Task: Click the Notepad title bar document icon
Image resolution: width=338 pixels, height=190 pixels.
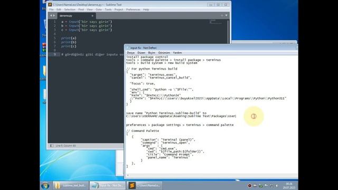Action: tap(128, 48)
